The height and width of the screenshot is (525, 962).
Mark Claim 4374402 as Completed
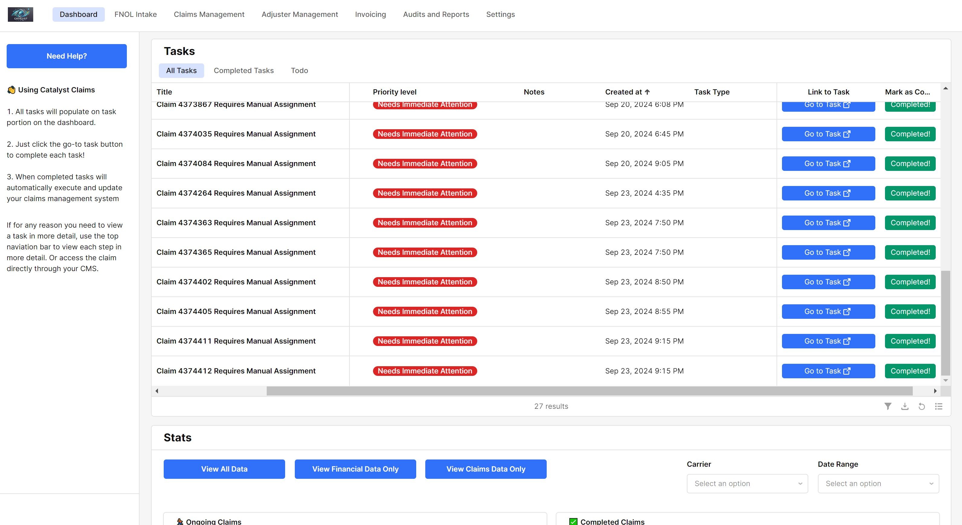click(x=910, y=282)
